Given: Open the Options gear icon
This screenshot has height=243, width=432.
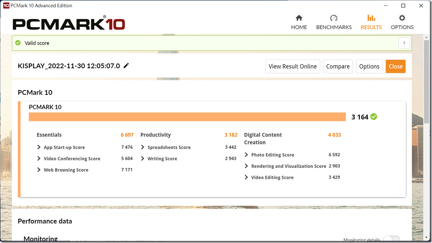Looking at the screenshot, I should (402, 18).
